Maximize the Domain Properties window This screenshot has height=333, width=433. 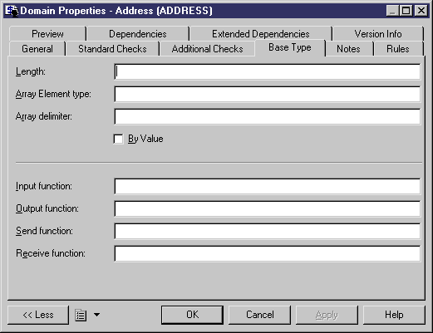(406, 11)
